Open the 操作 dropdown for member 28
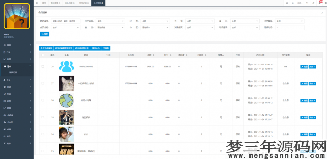Screen dimensions: 327x159 (x=312, y=67)
